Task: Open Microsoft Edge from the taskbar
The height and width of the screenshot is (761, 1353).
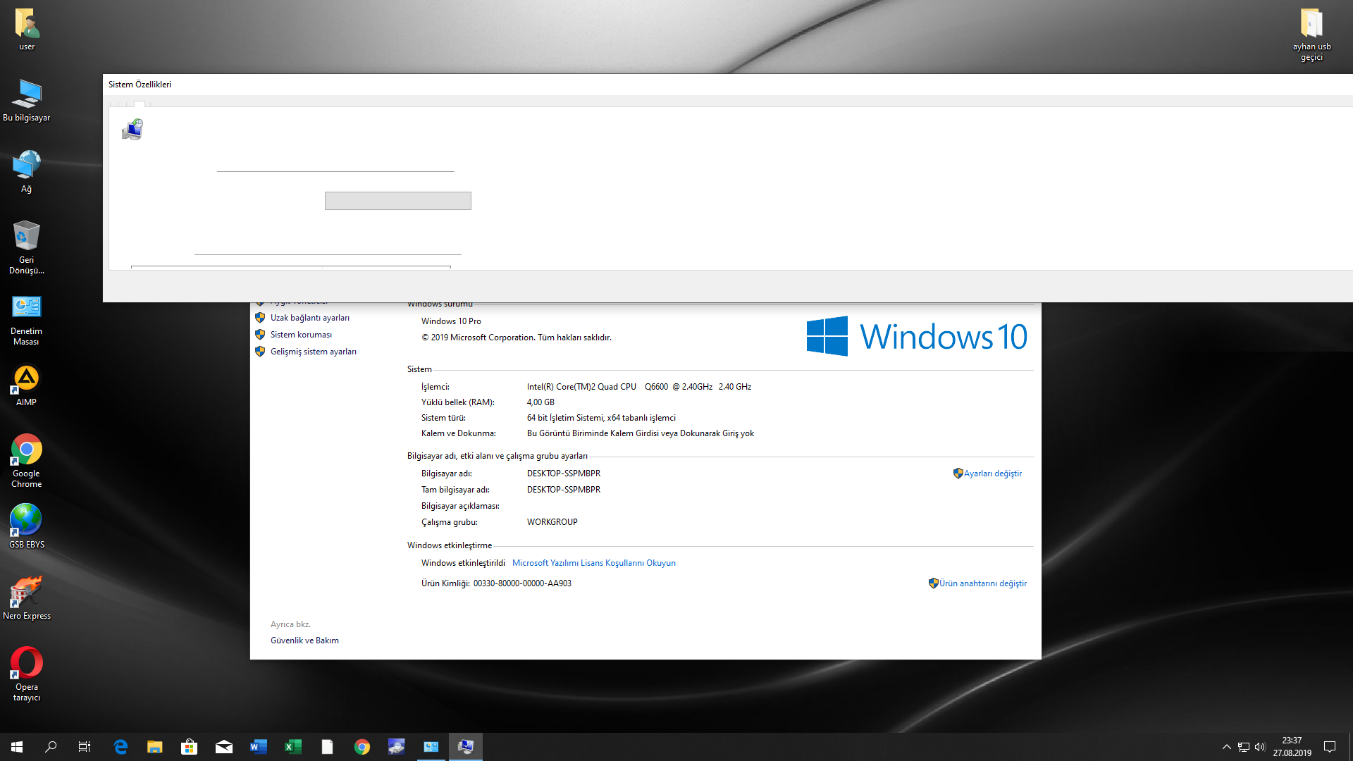Action: point(121,747)
